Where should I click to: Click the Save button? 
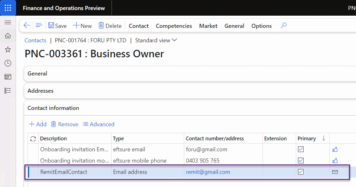pos(57,26)
